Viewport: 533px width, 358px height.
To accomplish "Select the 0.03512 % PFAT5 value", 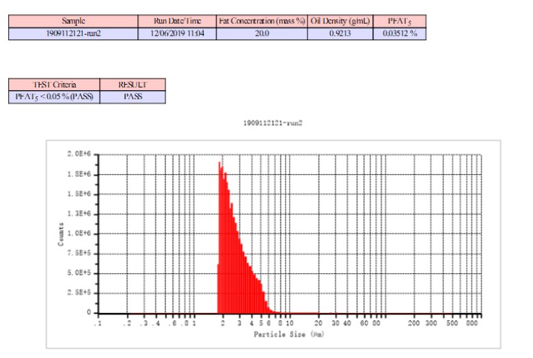I will 399,33.
